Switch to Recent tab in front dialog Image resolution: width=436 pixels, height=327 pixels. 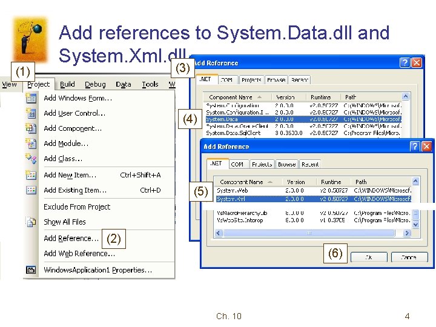click(x=310, y=164)
